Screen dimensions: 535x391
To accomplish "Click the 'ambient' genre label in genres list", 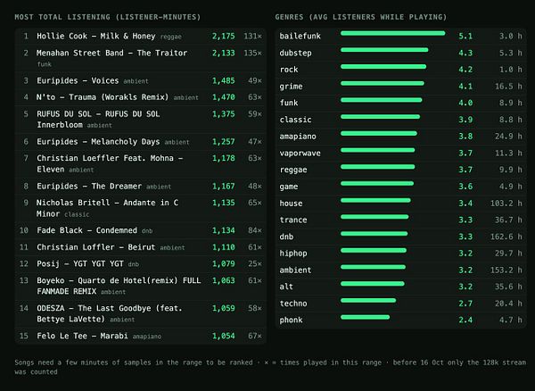I will tap(295, 270).
